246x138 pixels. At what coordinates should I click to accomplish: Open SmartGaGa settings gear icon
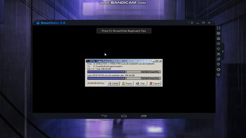click(x=218, y=75)
